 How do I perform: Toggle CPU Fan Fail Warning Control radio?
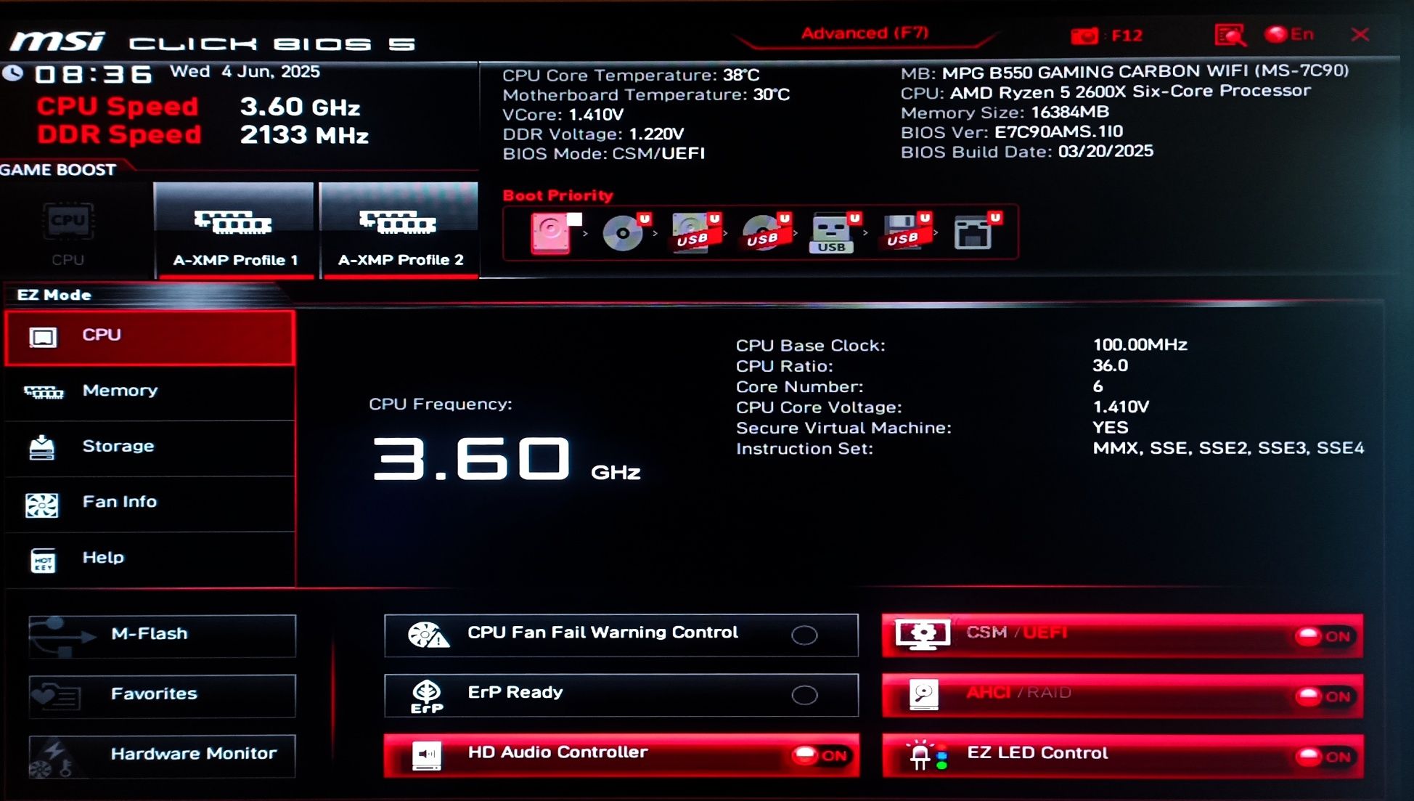click(804, 635)
